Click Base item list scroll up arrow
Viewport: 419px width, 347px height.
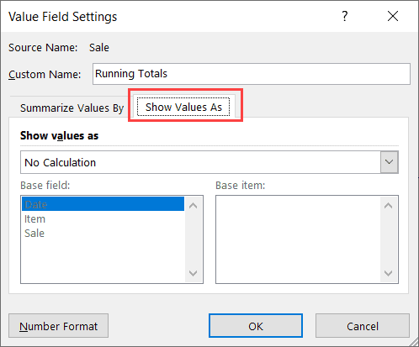pos(388,206)
